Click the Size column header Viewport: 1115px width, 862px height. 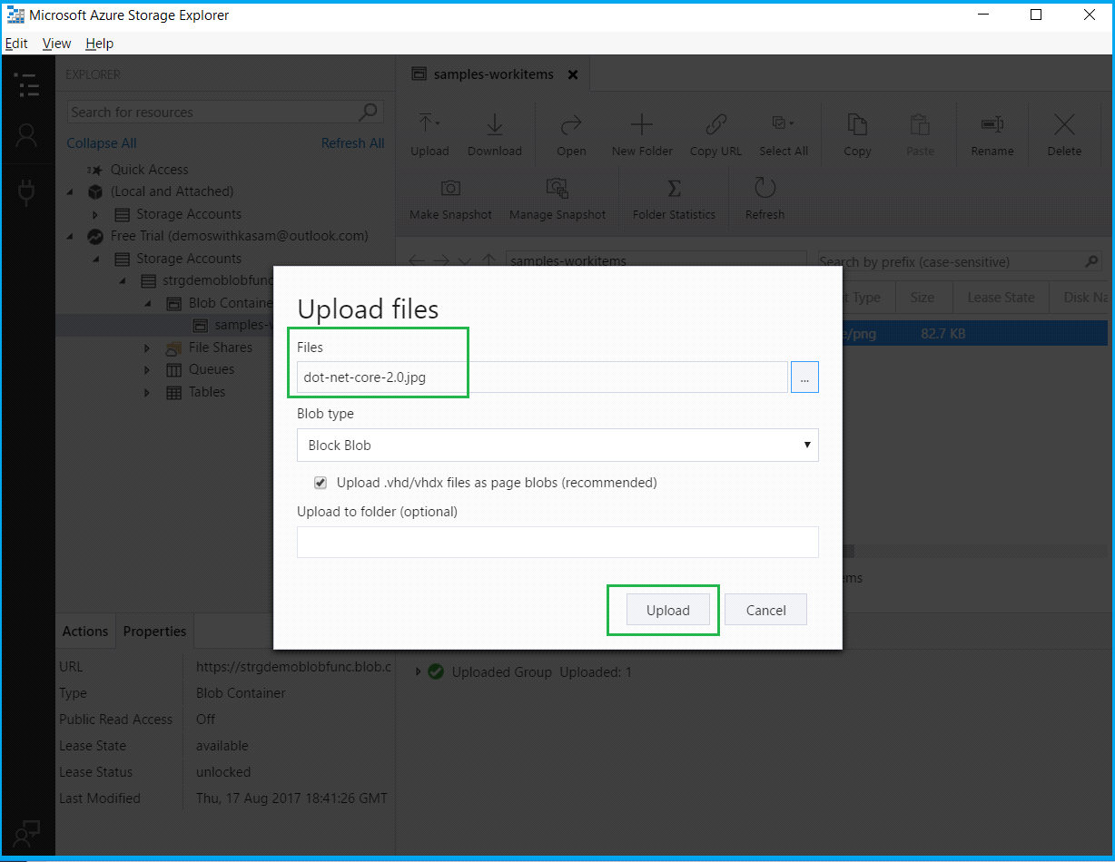click(x=923, y=298)
